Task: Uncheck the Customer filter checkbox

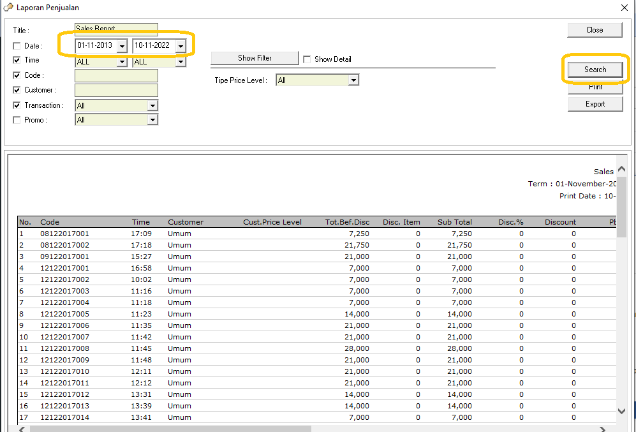Action: 17,90
